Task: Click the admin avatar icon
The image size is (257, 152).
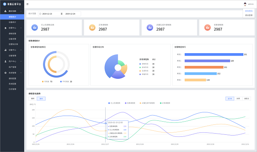Action: 245,4
